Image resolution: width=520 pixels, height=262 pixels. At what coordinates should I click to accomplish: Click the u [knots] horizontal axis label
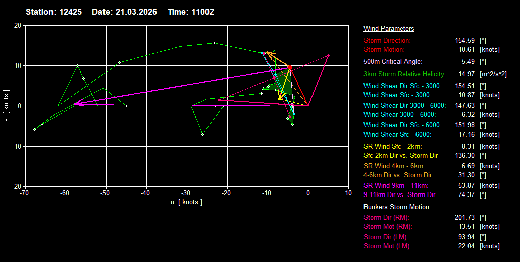click(x=186, y=202)
